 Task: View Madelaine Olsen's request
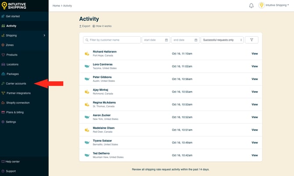coord(255,130)
